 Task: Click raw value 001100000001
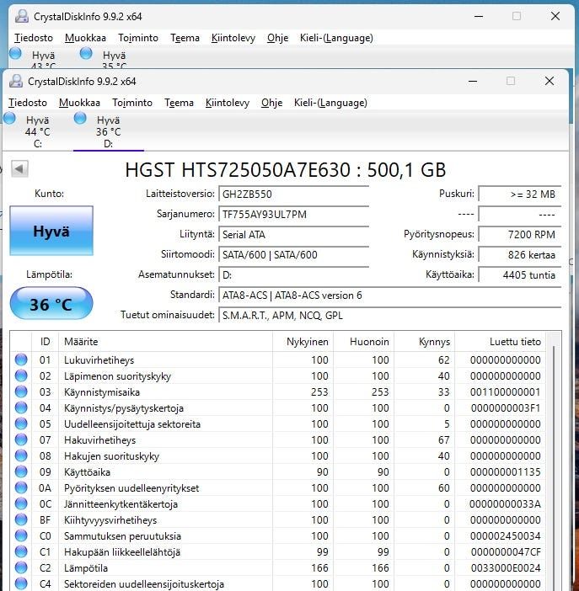(x=506, y=391)
